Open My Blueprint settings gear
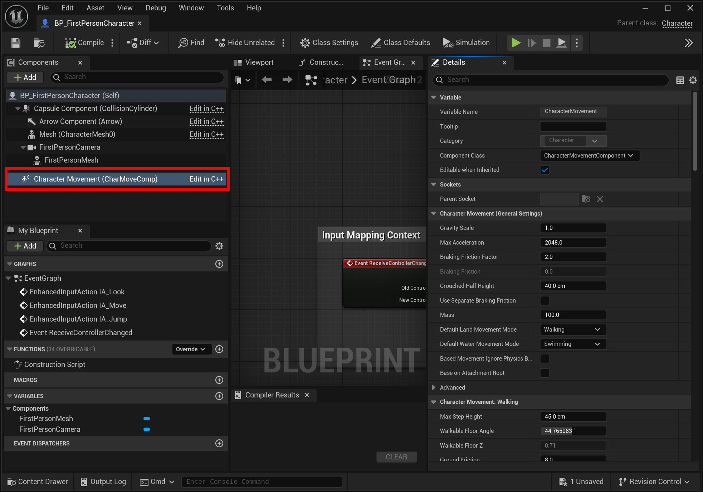The height and width of the screenshot is (492, 703). point(219,246)
